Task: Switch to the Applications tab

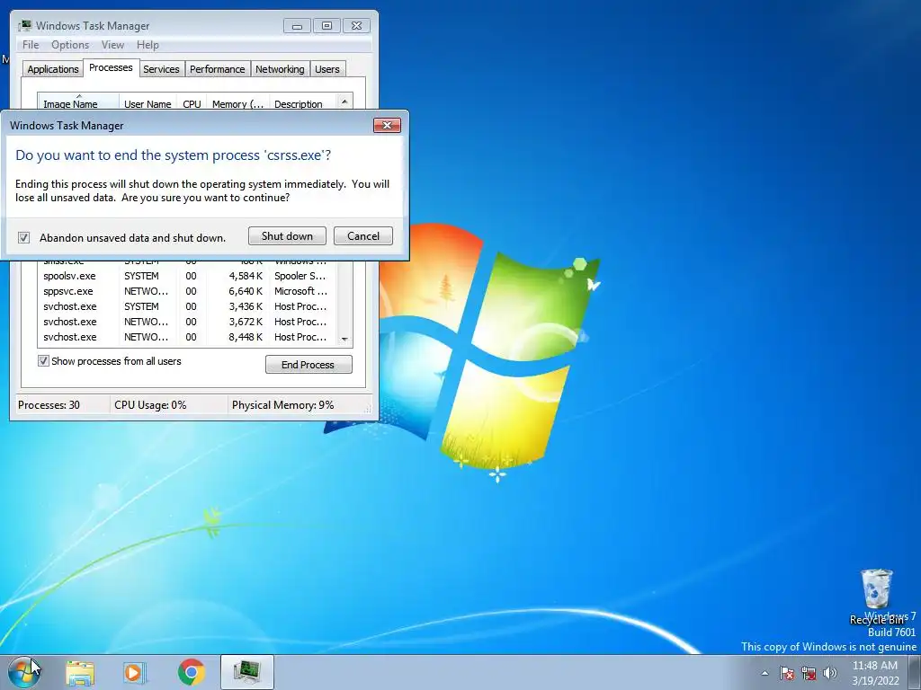Action: (x=53, y=69)
